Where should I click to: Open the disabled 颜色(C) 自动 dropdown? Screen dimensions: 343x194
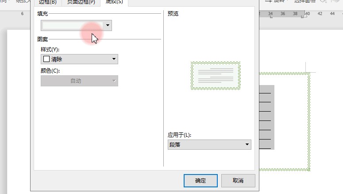point(79,81)
